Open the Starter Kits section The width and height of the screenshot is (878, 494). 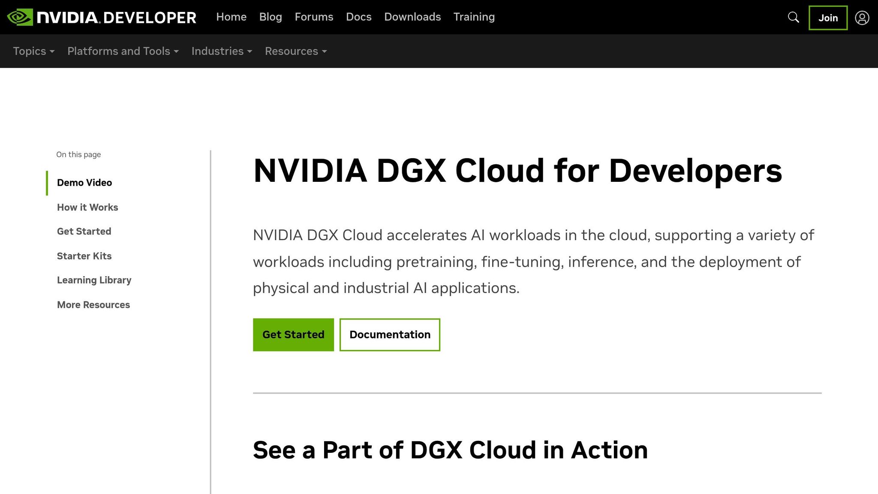point(84,256)
